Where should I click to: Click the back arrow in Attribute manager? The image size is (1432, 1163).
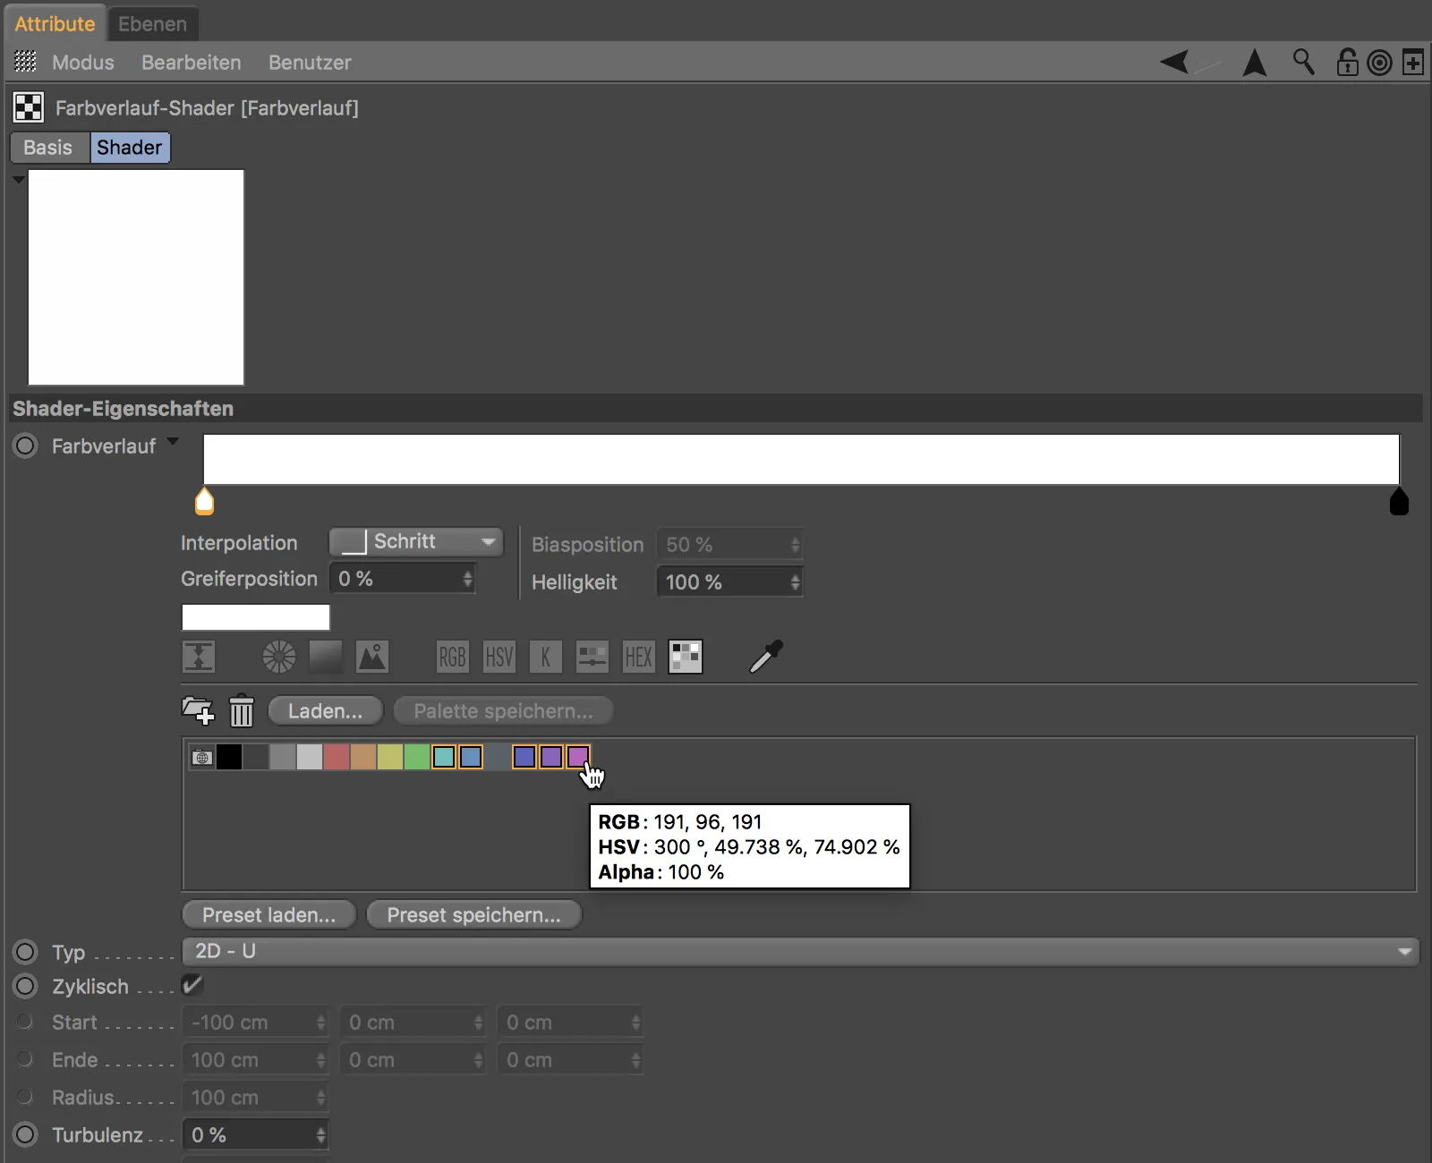[1175, 62]
